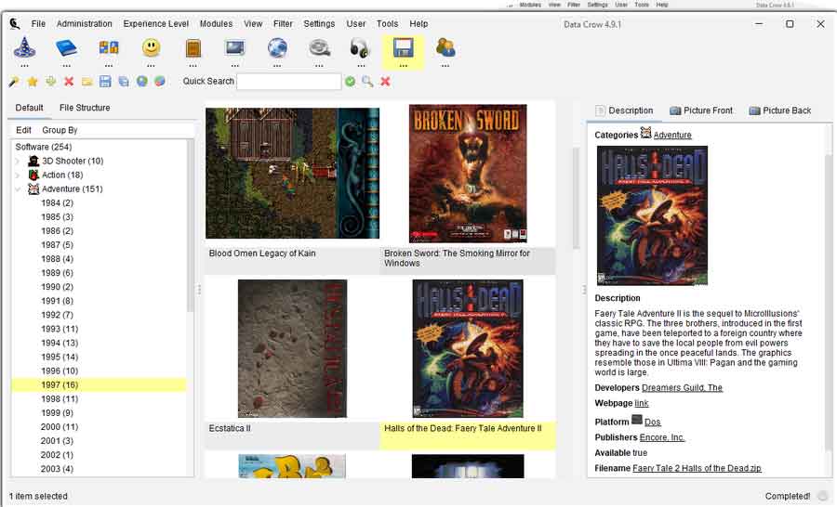Select the Software (254) root node

coord(43,147)
